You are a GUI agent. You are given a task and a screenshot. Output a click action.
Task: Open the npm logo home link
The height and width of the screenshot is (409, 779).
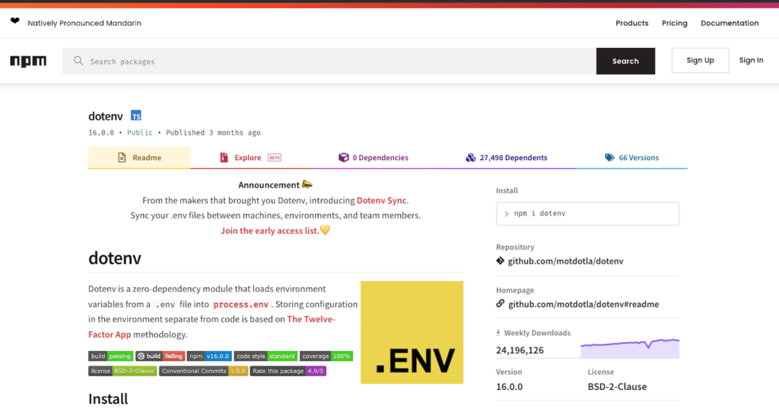click(x=28, y=61)
